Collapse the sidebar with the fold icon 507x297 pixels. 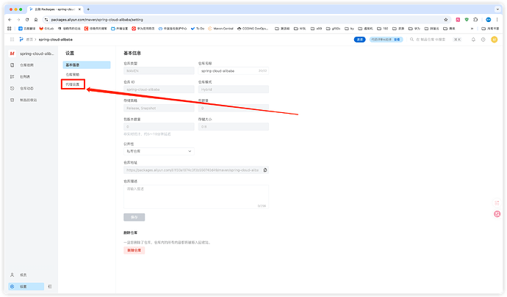(50, 287)
